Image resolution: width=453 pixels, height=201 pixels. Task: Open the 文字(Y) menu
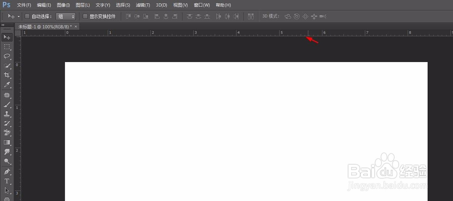click(103, 5)
